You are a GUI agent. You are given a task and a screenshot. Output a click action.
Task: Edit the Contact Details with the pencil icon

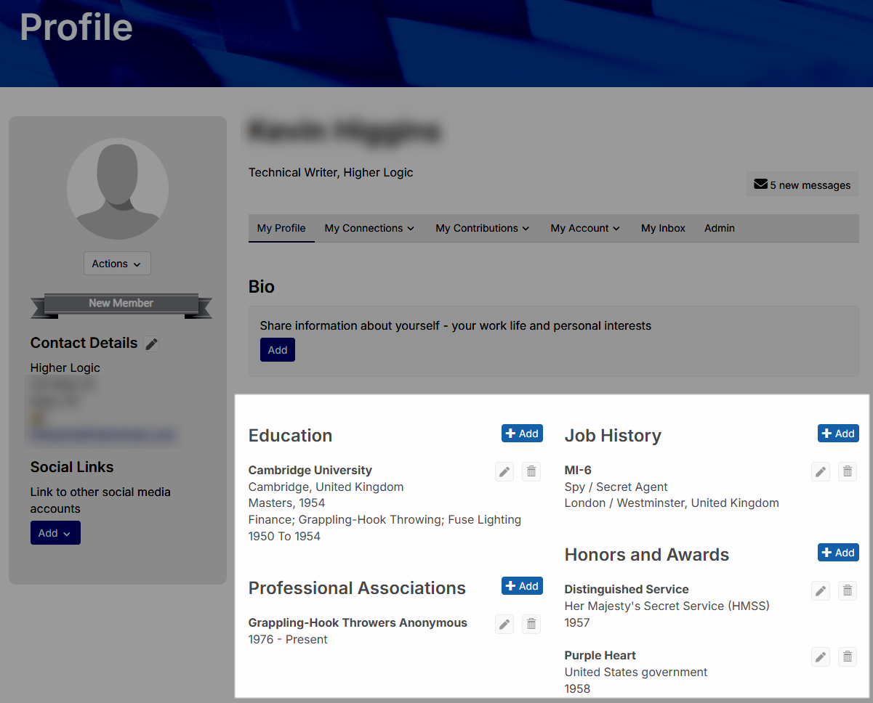click(150, 343)
